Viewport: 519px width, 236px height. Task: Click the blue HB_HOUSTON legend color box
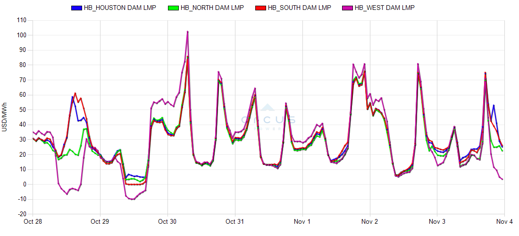click(x=76, y=8)
